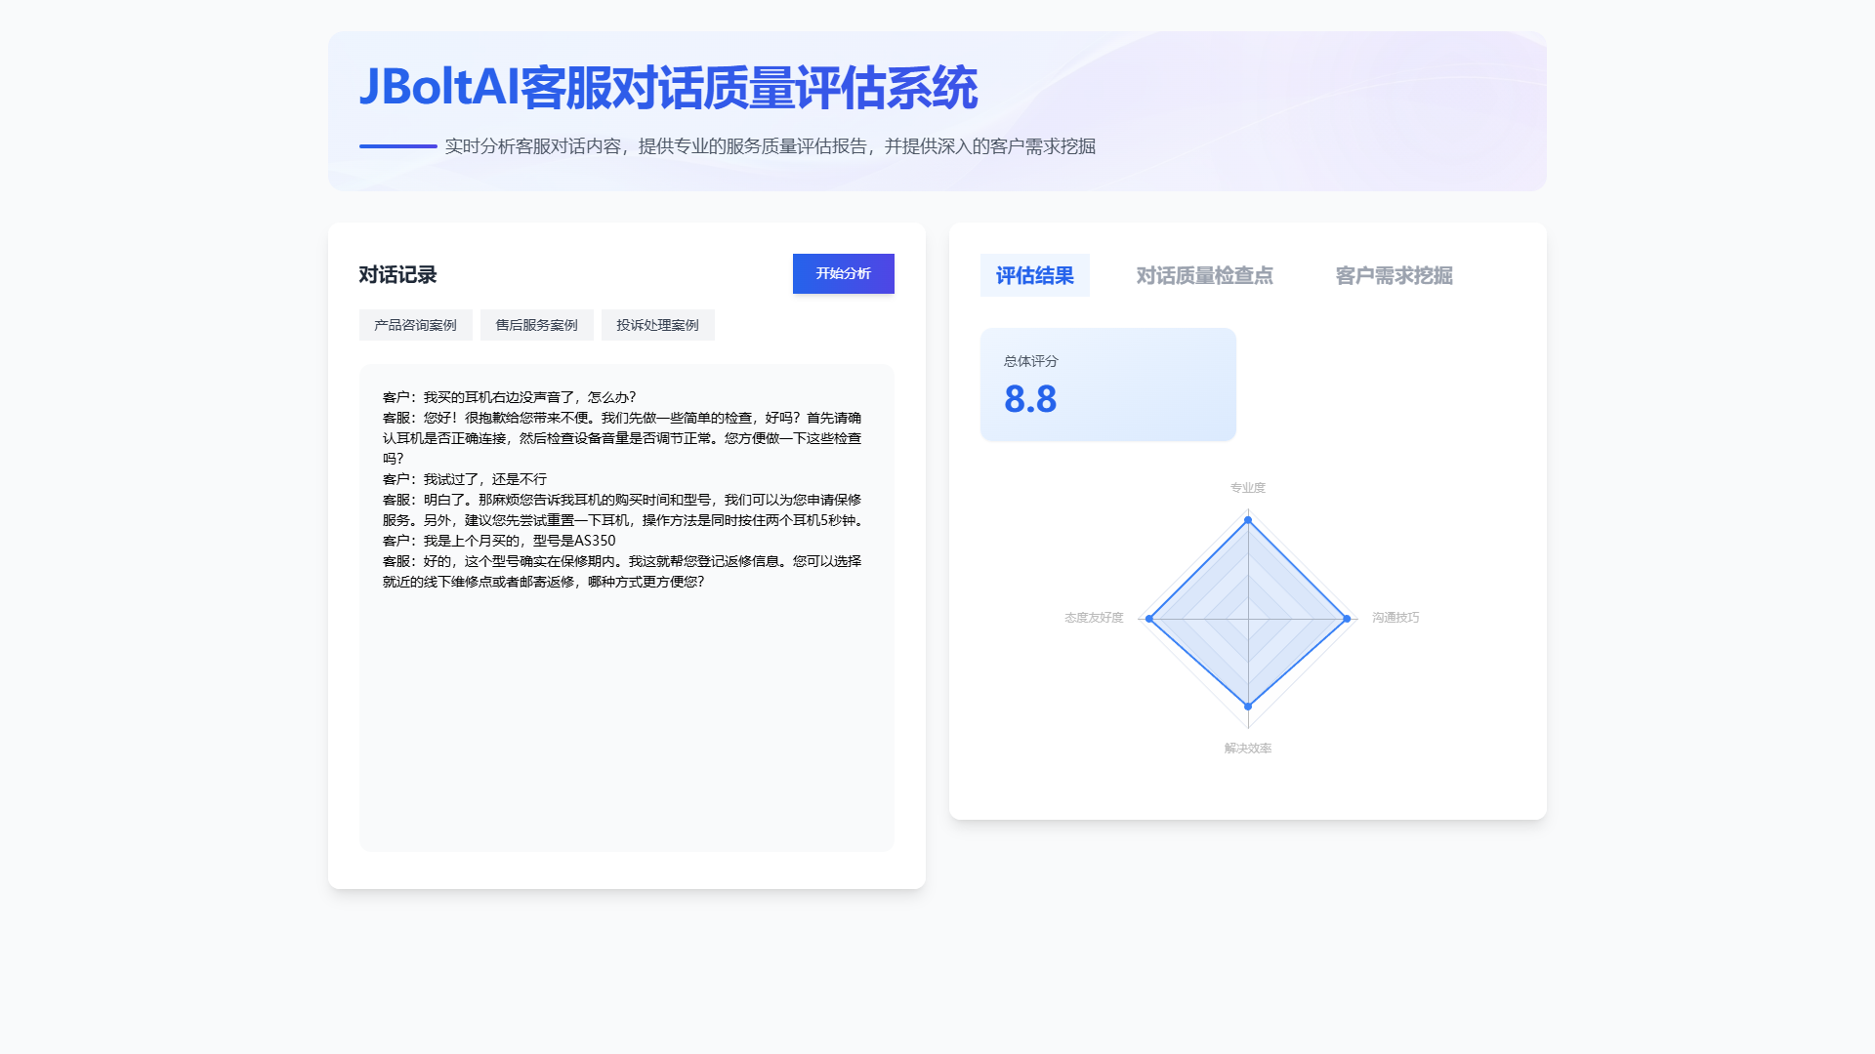The height and width of the screenshot is (1054, 1875).
Task: Open the 对话质量检查点 tab
Action: click(x=1204, y=275)
